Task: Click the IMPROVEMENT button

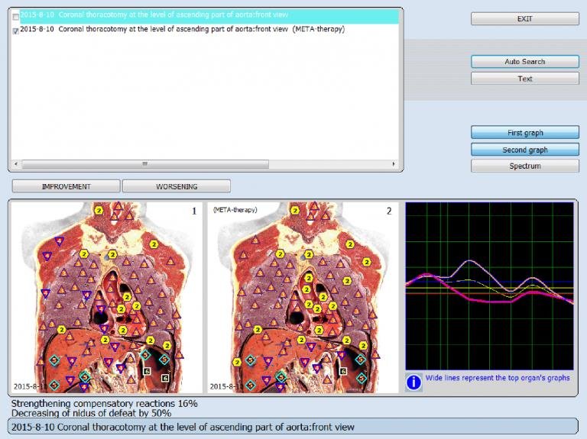Action: pyautogui.click(x=66, y=186)
